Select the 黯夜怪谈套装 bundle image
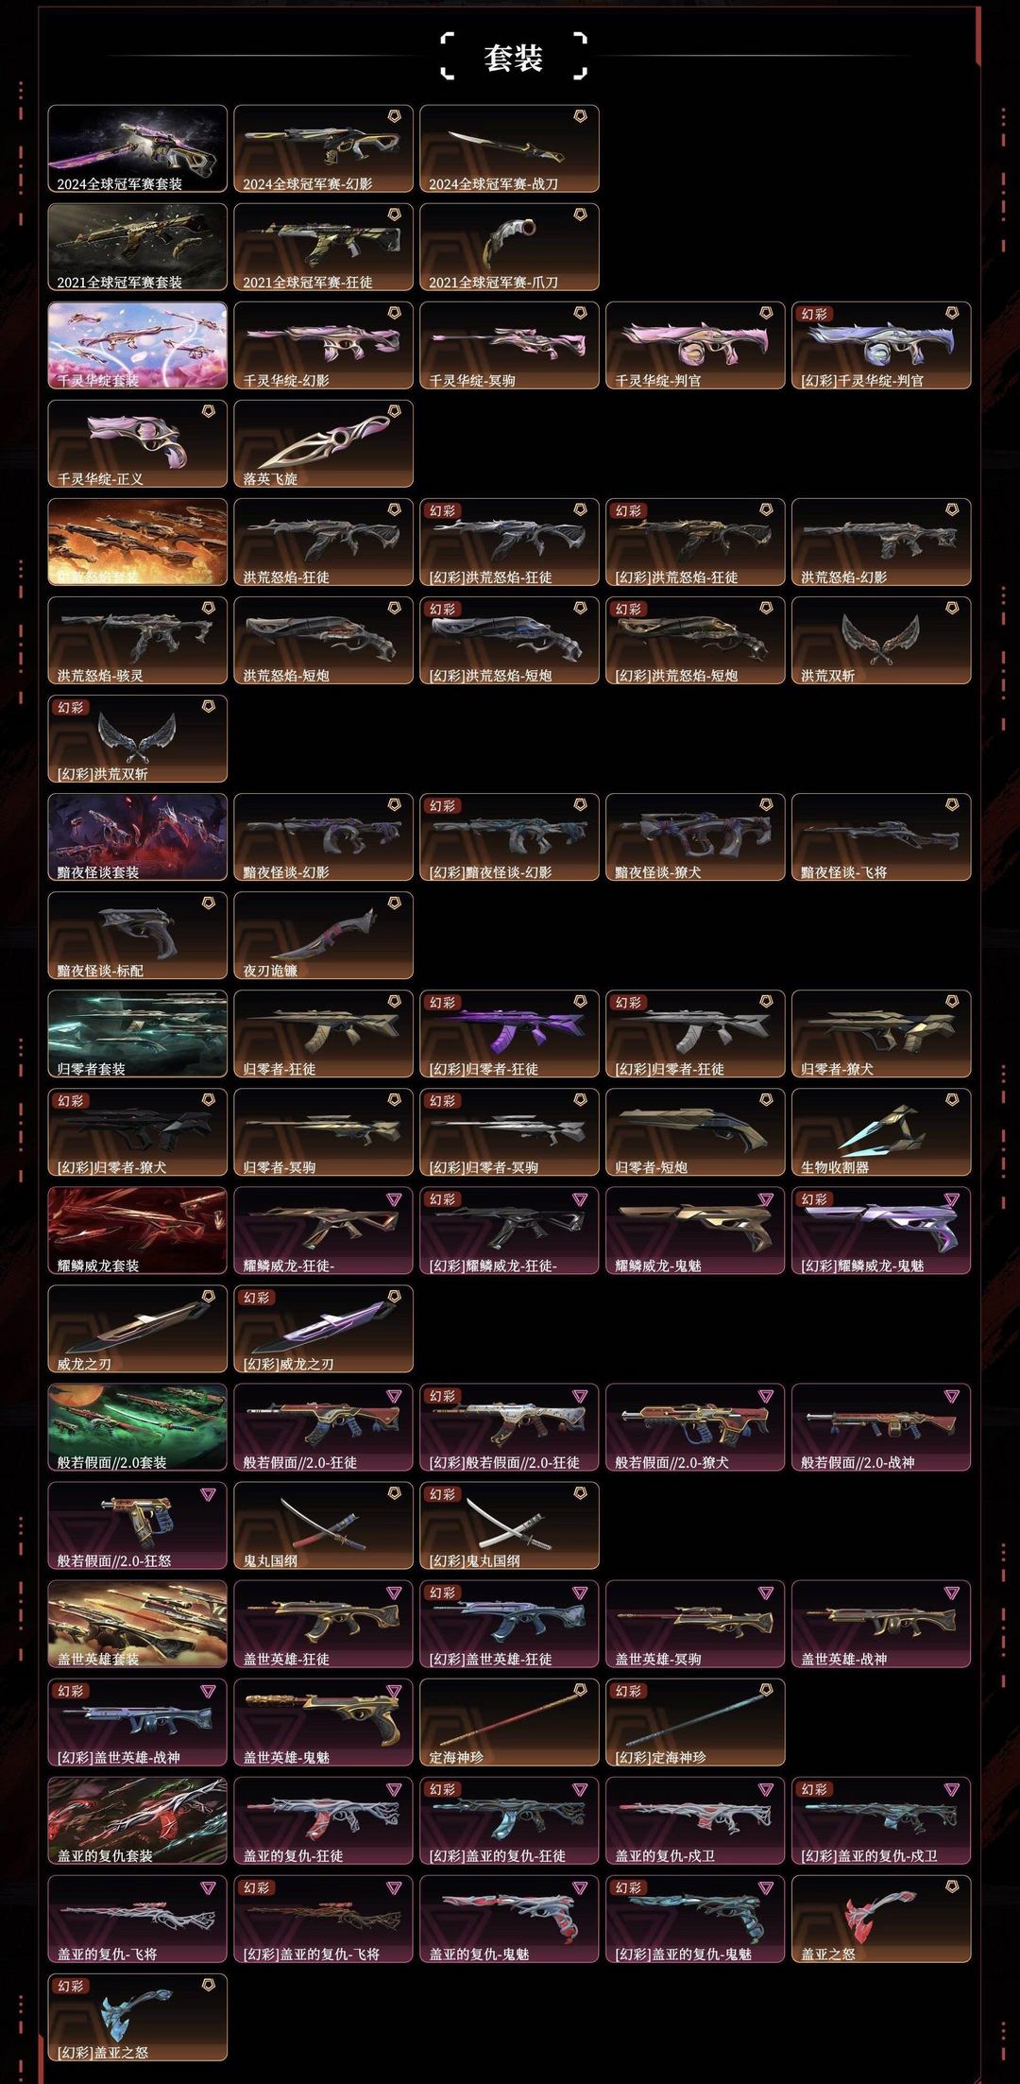Viewport: 1020px width, 2084px height. tap(138, 836)
